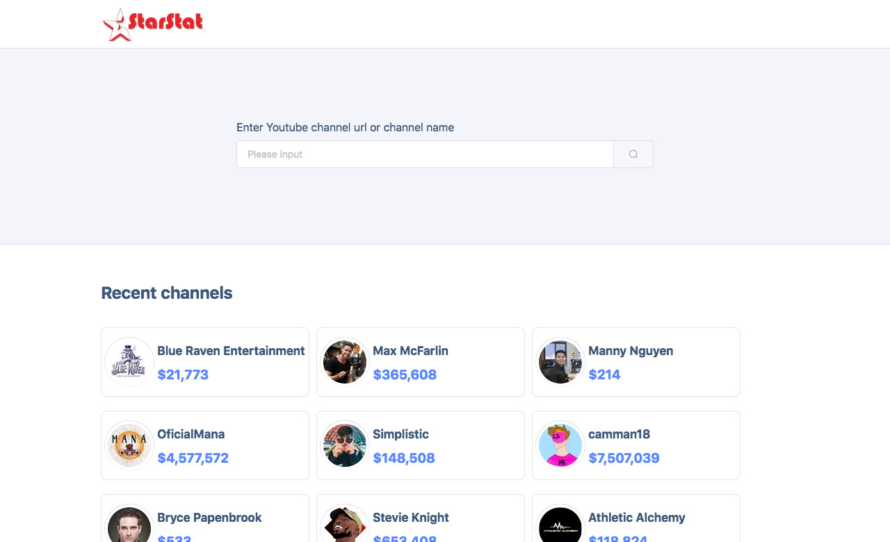890x542 pixels.
Task: Open OficialMana channel avatar
Action: coord(129,445)
